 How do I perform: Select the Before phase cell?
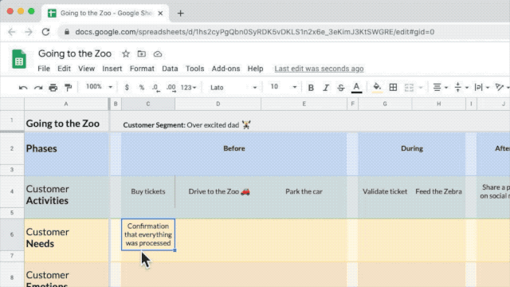point(233,148)
